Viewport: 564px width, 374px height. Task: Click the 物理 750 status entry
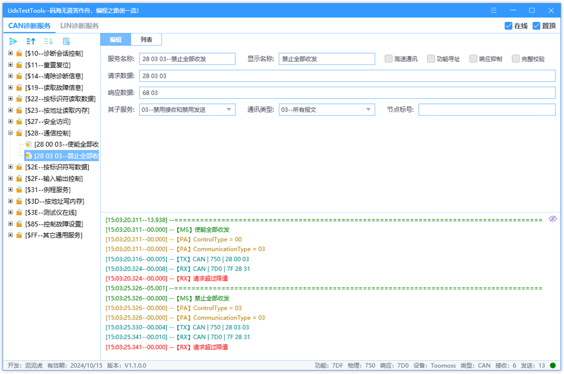pos(361,366)
